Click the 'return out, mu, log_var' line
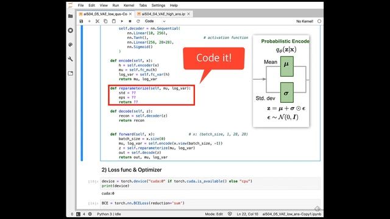Image resolution: width=390 pixels, height=219 pixels. [x=143, y=157]
